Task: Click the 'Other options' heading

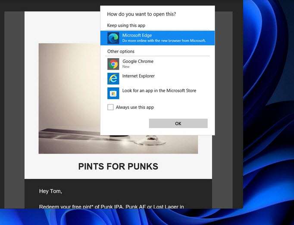Action: [121, 51]
